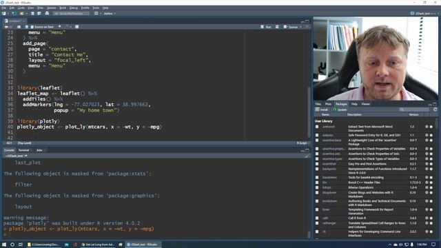Switch to the Terminal tab

click(x=23, y=150)
